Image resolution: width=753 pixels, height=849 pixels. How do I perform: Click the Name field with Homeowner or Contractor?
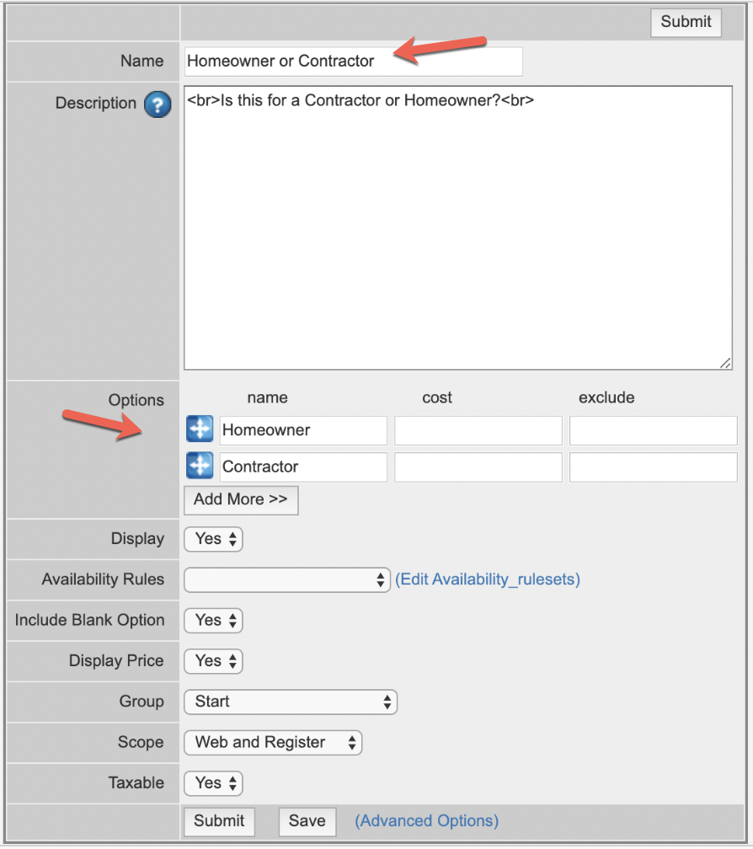(354, 61)
